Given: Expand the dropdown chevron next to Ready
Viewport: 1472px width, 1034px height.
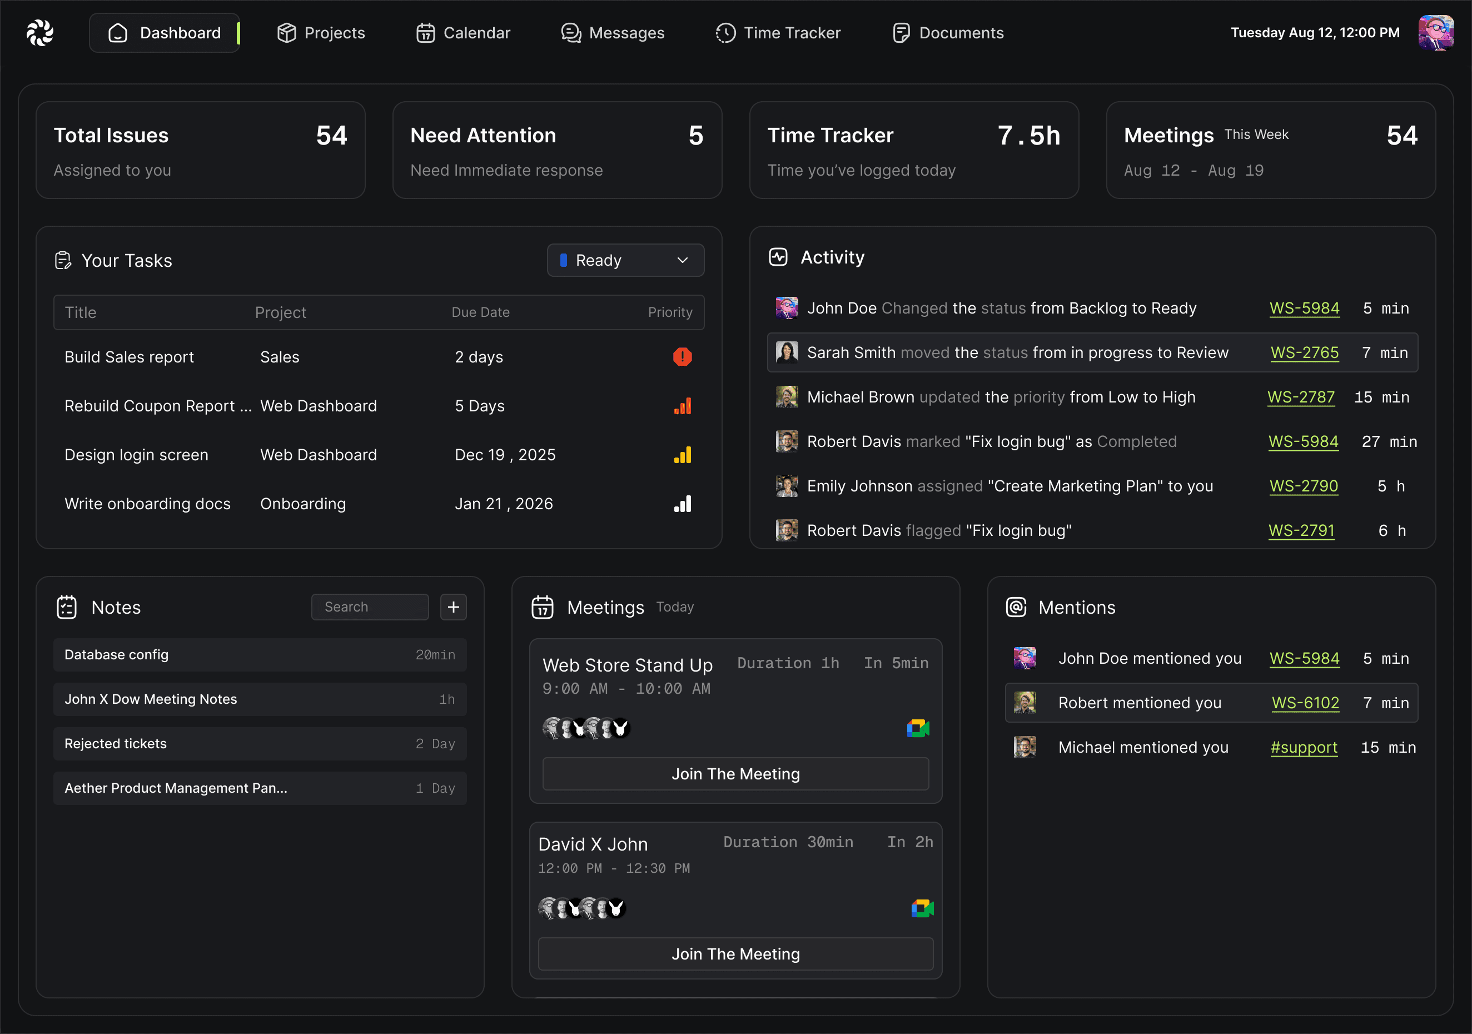Looking at the screenshot, I should click(682, 260).
